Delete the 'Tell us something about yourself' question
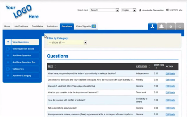 pyautogui.click(x=172, y=108)
